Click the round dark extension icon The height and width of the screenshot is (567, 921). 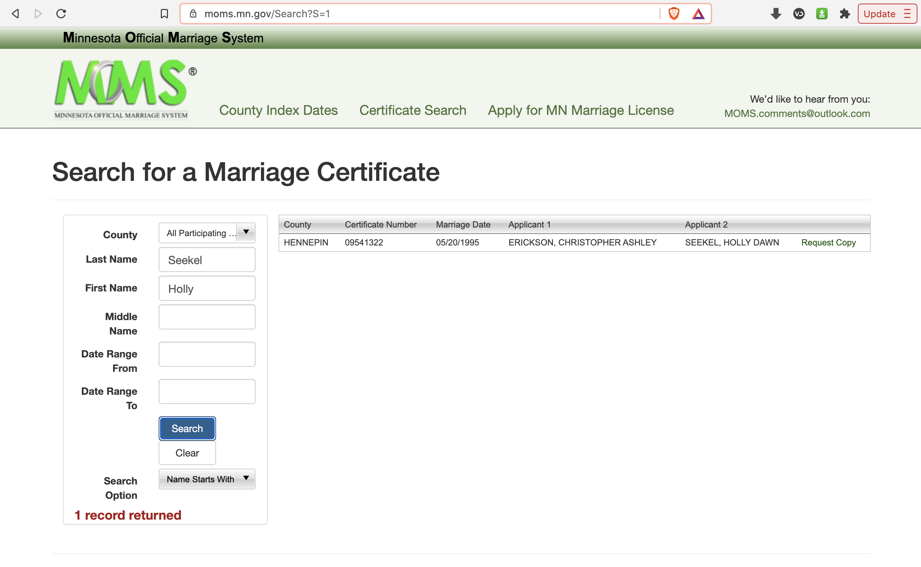tap(799, 14)
